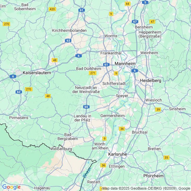Click the A63 highway shield marker
The width and height of the screenshot is (191, 191).
click(x=68, y=41)
